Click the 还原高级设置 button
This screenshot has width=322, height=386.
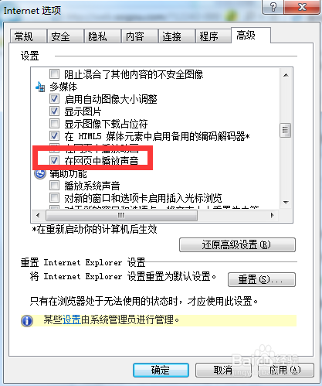[237, 244]
